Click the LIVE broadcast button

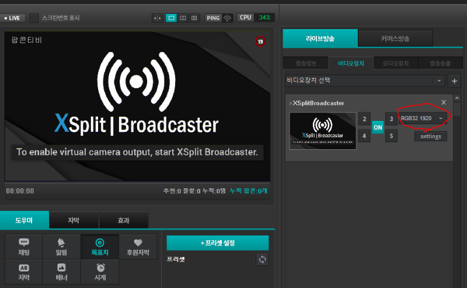tap(12, 18)
